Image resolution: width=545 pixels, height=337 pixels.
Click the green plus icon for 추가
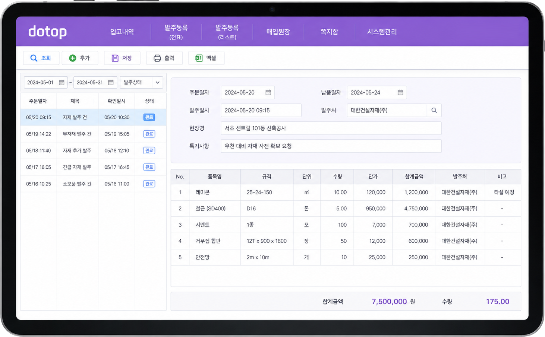pyautogui.click(x=73, y=58)
